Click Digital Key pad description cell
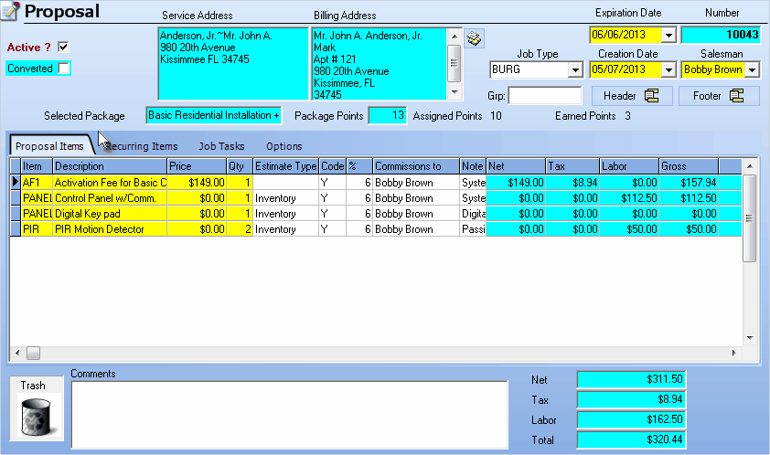This screenshot has height=455, width=770. click(110, 214)
